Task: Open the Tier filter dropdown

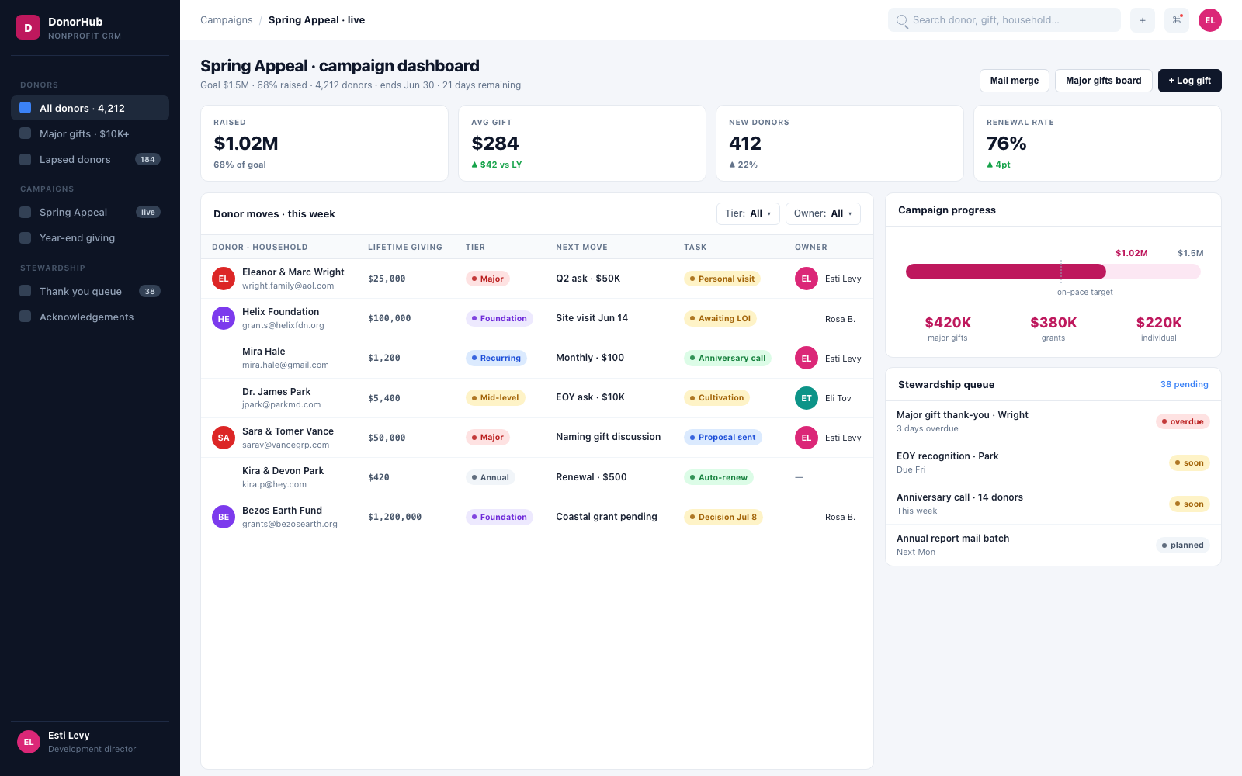Action: (x=748, y=213)
